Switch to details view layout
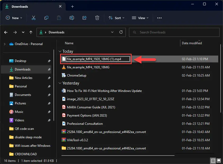This screenshot has width=223, height=164. 213,161
